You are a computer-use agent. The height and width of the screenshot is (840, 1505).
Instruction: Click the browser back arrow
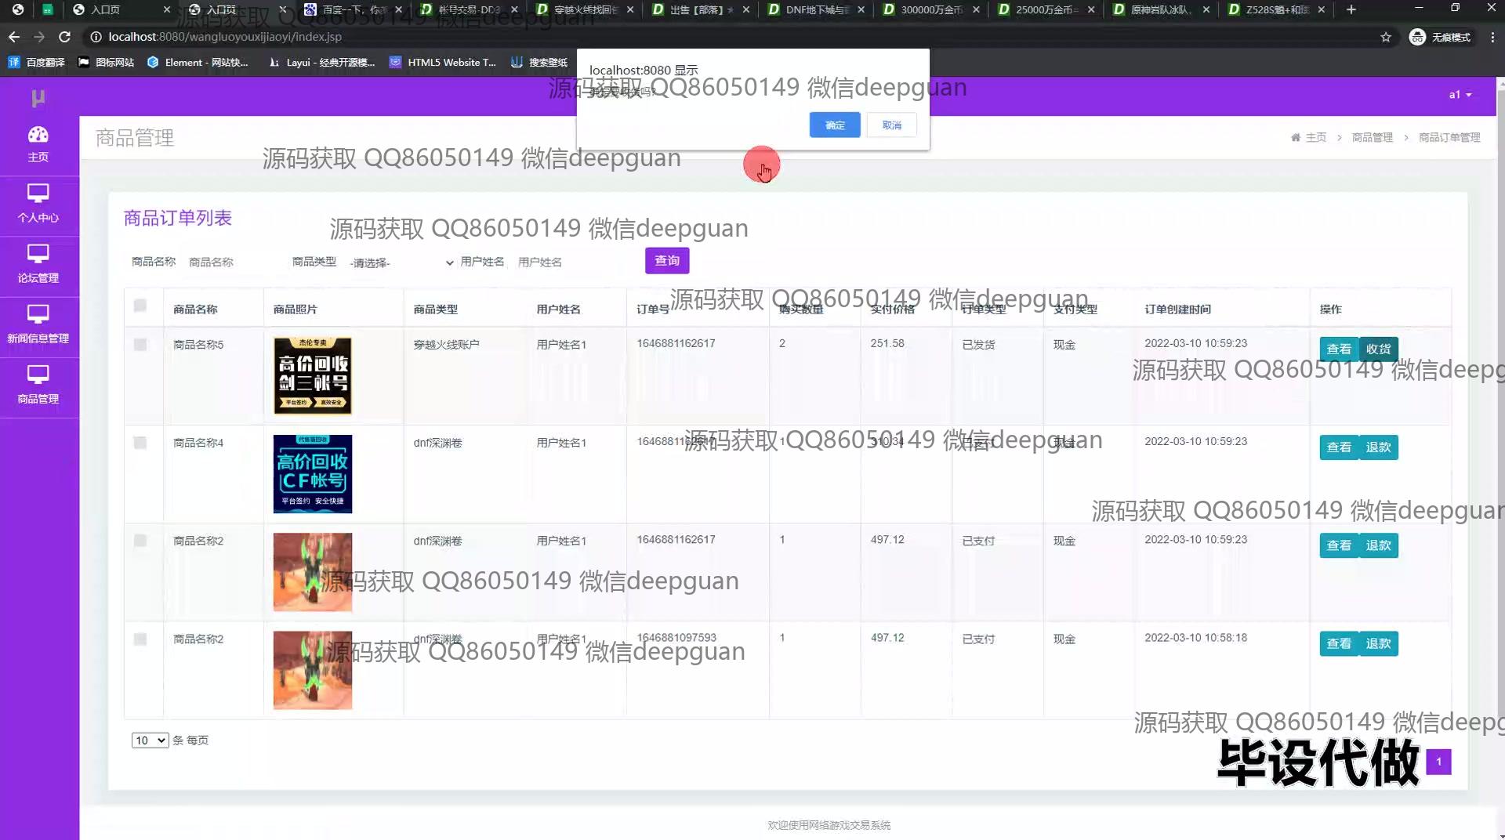(14, 37)
